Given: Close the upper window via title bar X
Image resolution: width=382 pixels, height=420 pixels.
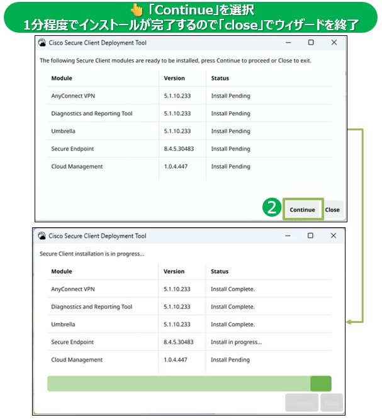Looking at the screenshot, I should click(x=334, y=42).
